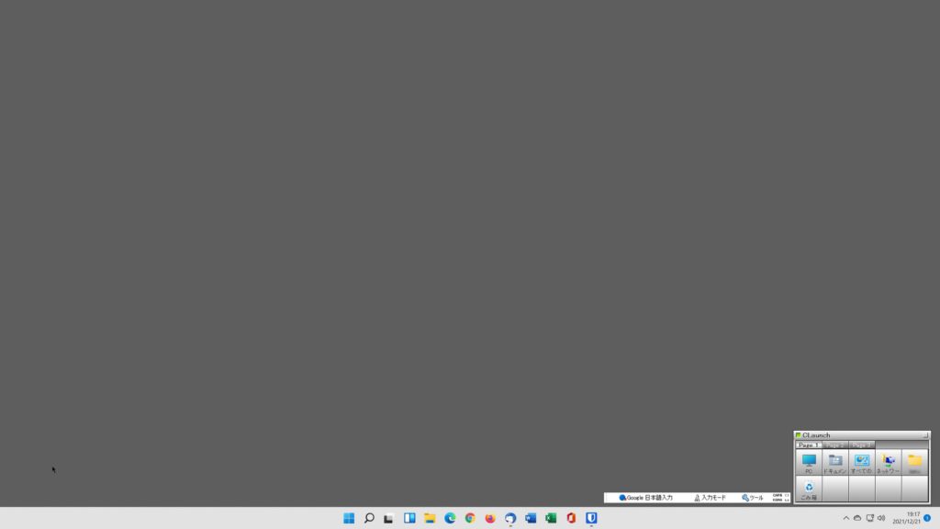Open the Recycle Bin from CLaunch
Screen dimensions: 940x529
[x=809, y=489]
